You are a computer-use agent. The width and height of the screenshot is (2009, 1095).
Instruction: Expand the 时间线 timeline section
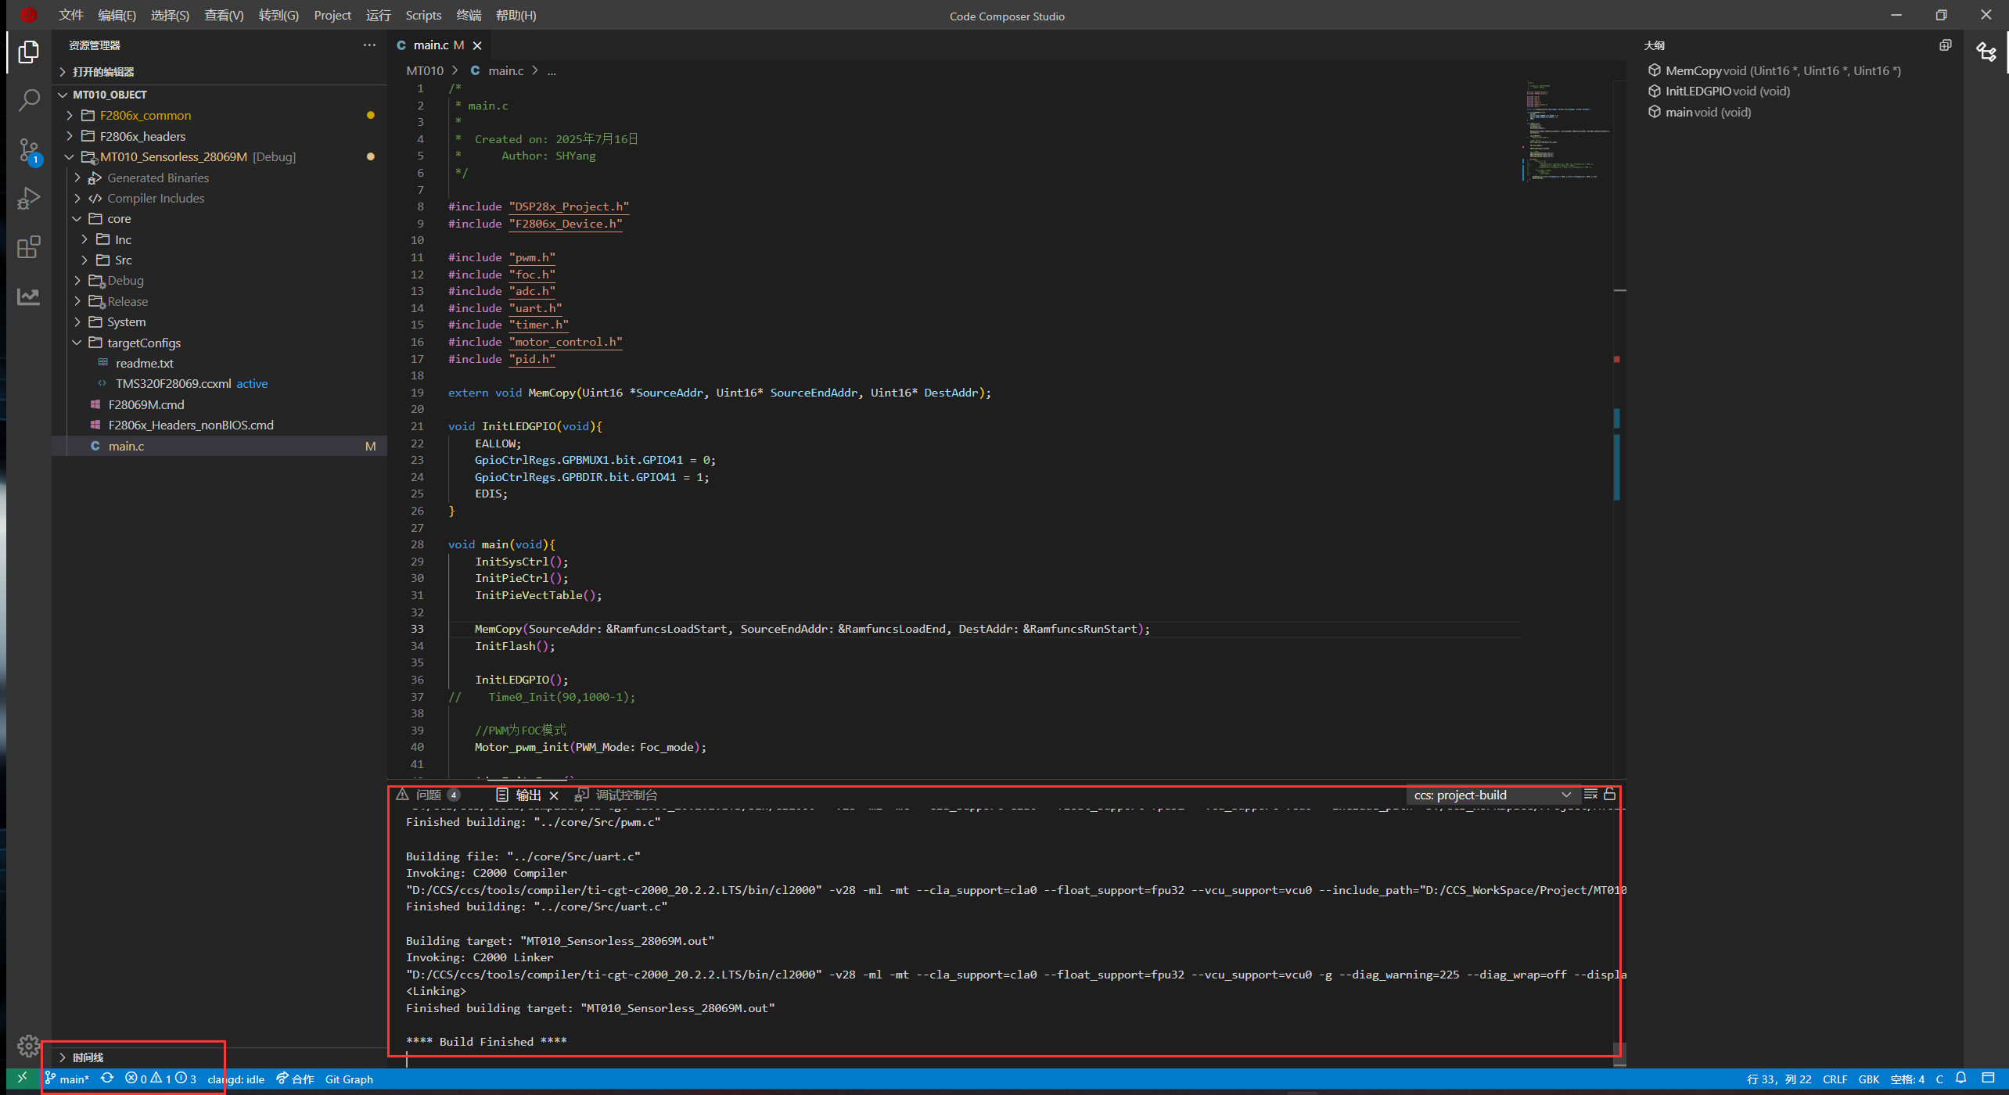[x=88, y=1057]
